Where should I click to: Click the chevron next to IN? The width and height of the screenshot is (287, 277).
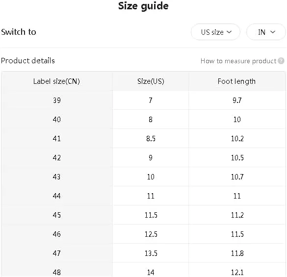(273, 32)
